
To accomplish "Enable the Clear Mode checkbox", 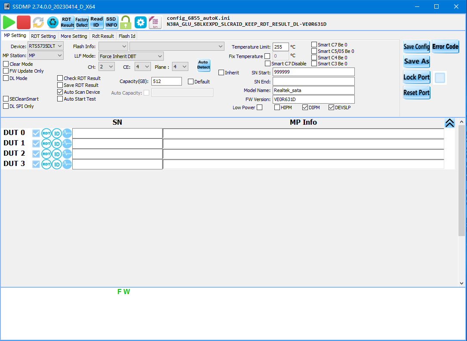I will coord(6,64).
